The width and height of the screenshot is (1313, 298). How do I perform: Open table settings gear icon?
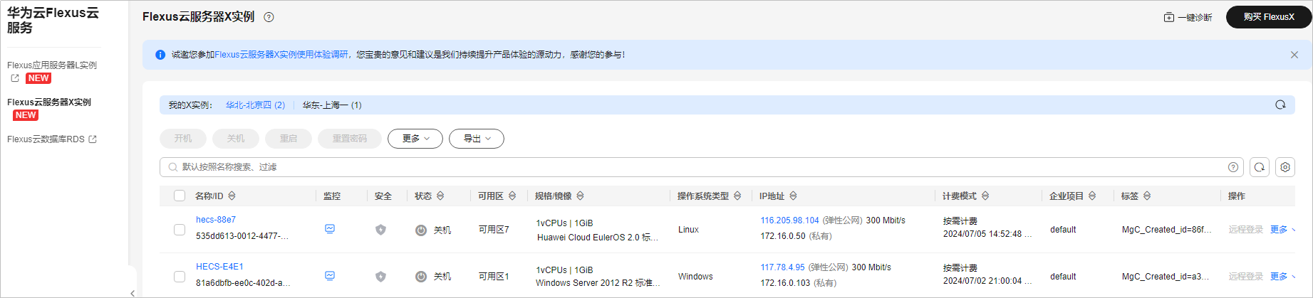pos(1285,167)
